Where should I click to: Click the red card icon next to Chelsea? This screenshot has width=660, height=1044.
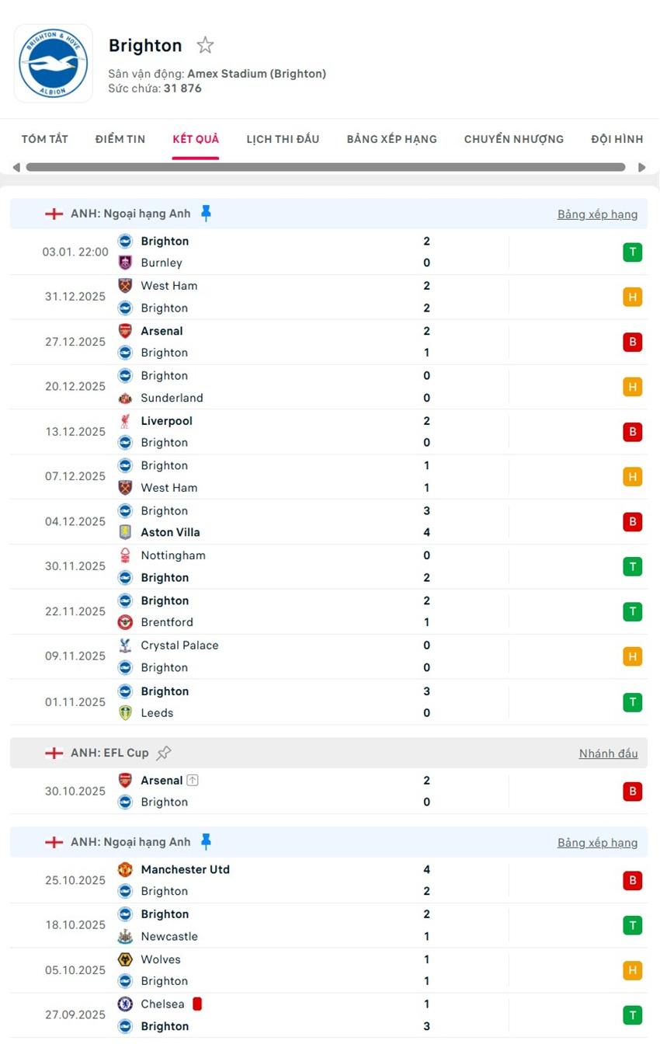click(196, 1003)
